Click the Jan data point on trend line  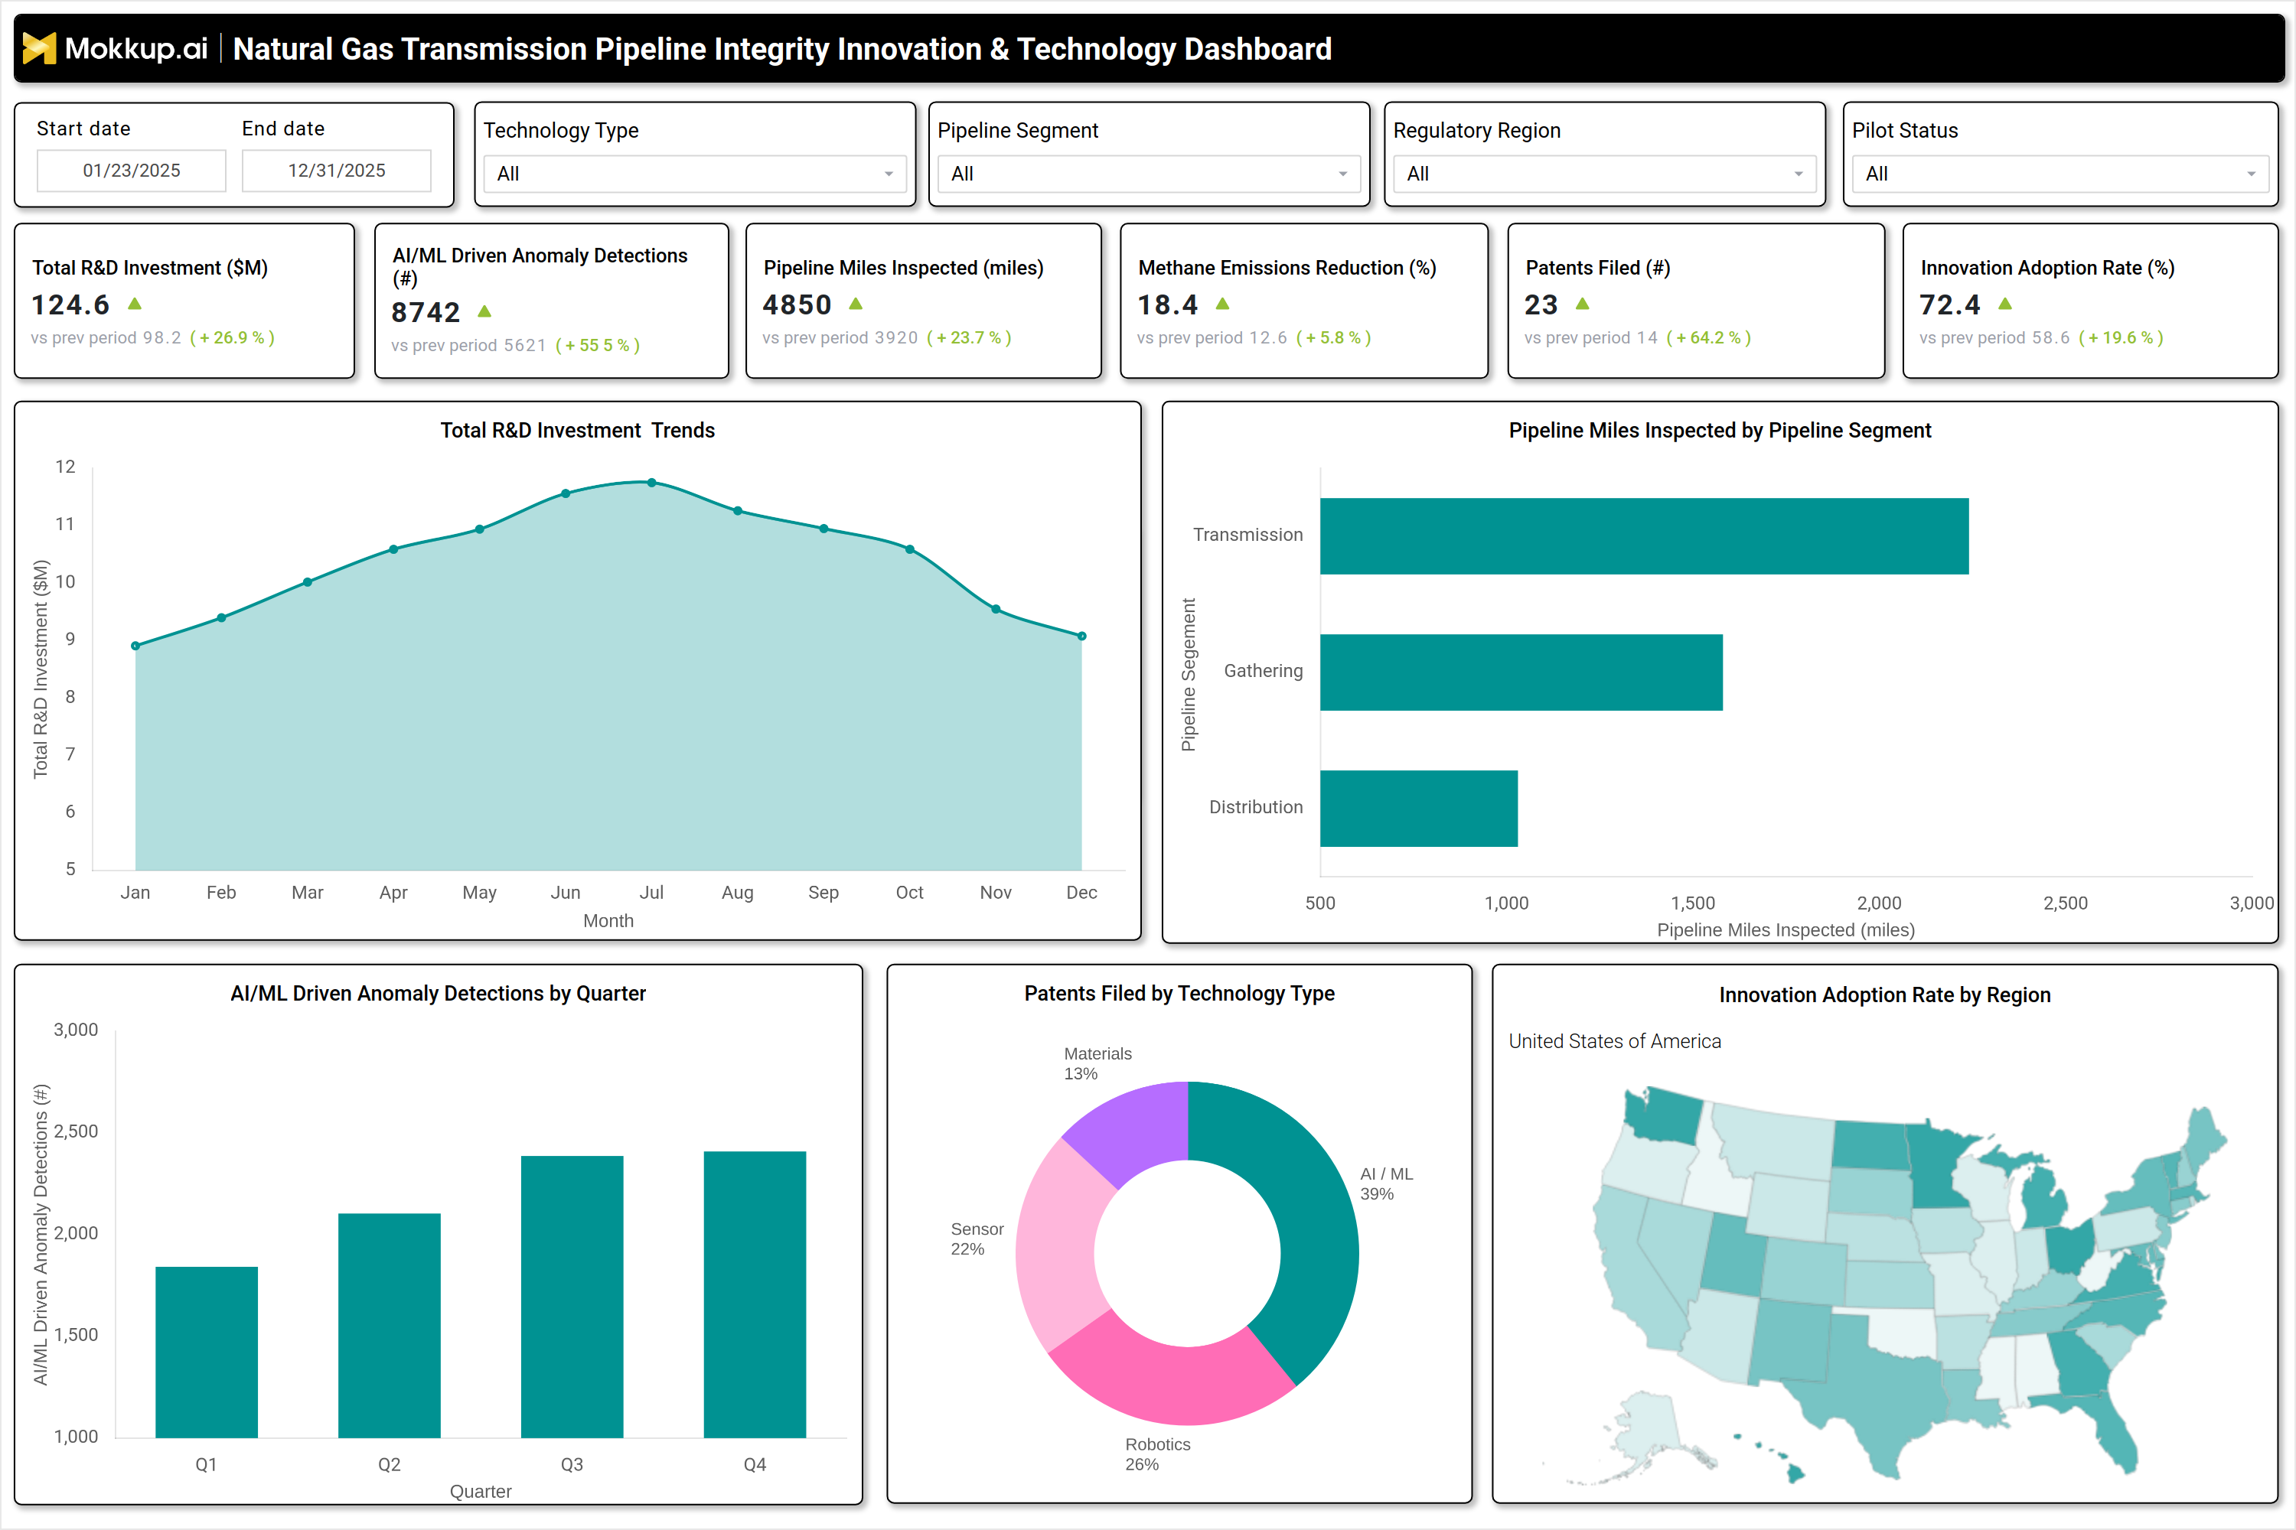click(x=135, y=646)
